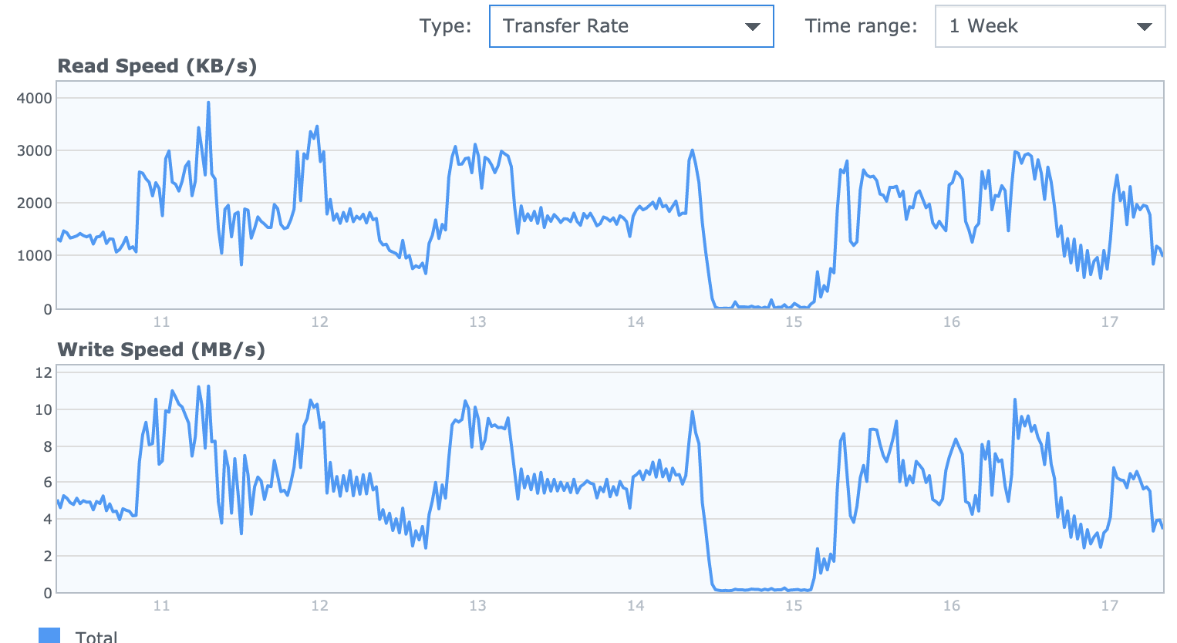Click the 3000 gridline label on Read Speed
The width and height of the screenshot is (1177, 643).
point(35,150)
